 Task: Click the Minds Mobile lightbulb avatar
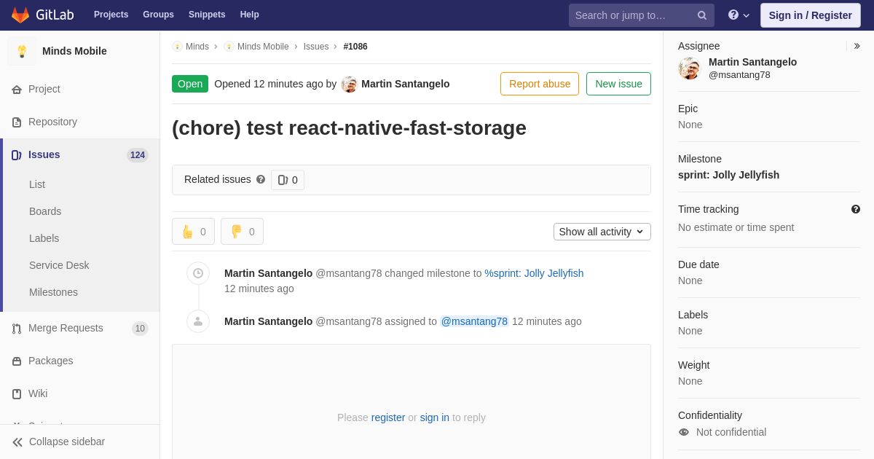[22, 51]
